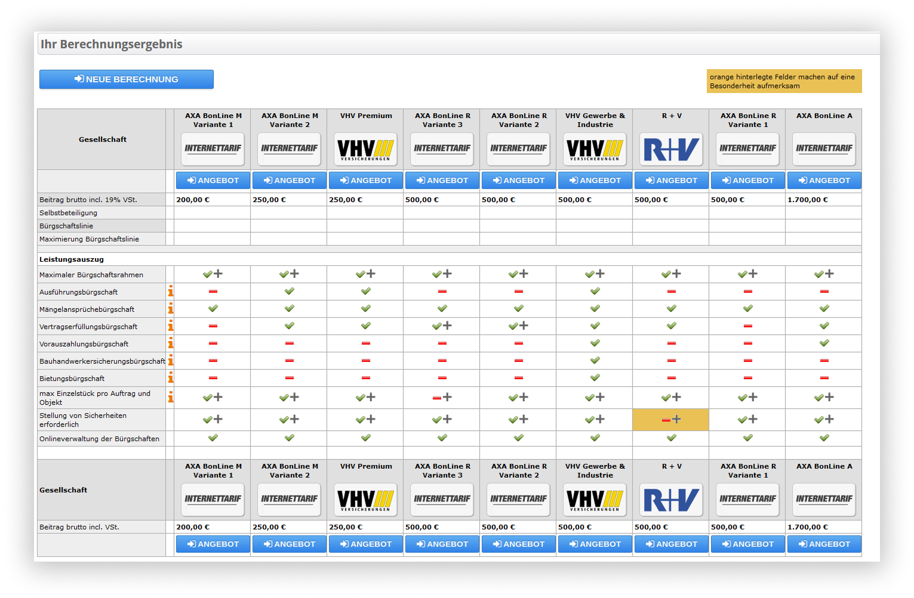Click bottom Internettarif logo of AXA BonLine R Variante 3

pos(442,500)
